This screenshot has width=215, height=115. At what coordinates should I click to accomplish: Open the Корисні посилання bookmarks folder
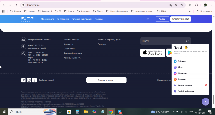117,11
